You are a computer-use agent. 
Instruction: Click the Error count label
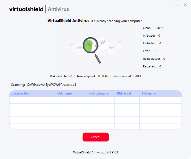(147, 51)
